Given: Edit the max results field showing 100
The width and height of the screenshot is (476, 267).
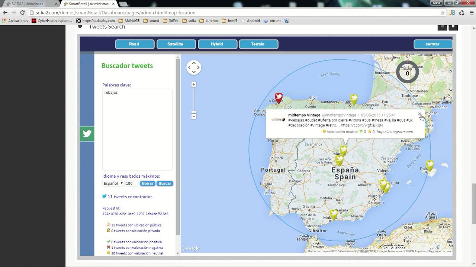Looking at the screenshot, I should coord(131,184).
